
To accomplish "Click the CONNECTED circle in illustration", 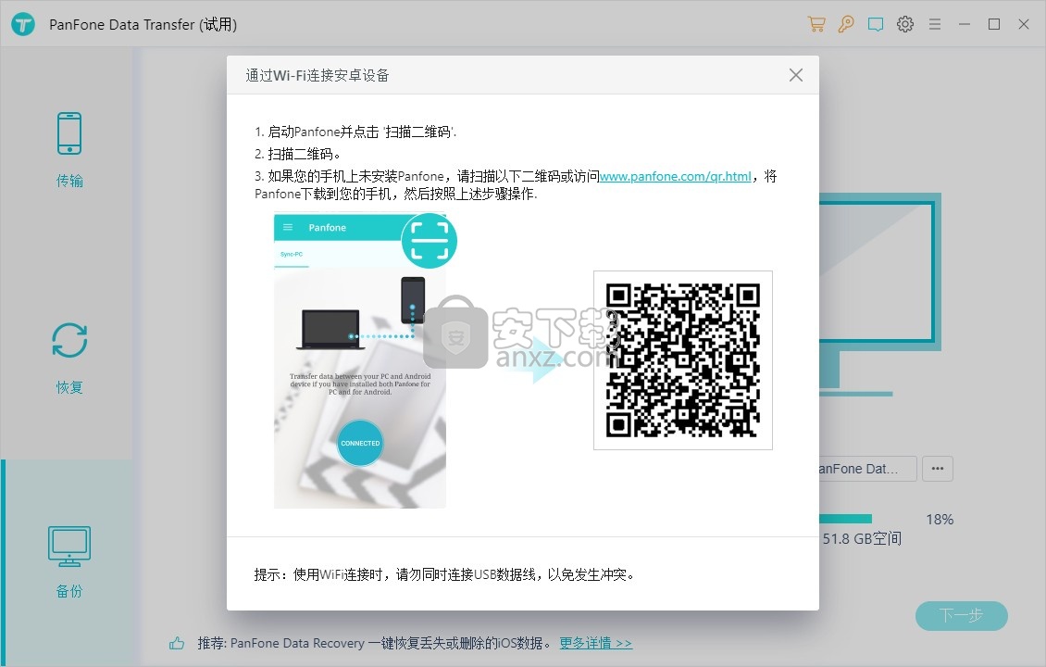I will [360, 443].
